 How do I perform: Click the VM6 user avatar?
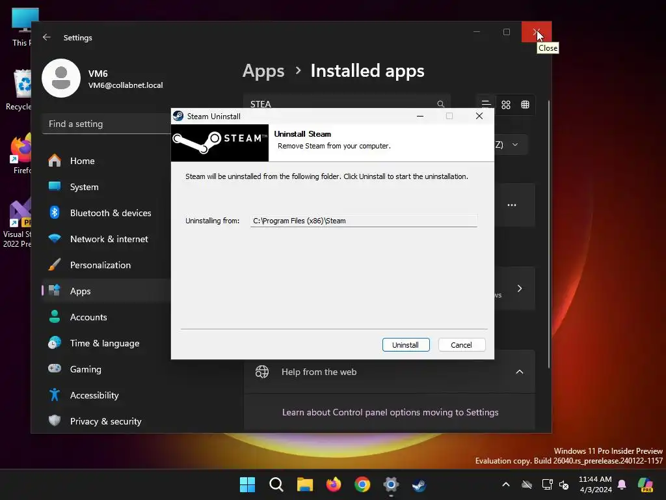(61, 78)
